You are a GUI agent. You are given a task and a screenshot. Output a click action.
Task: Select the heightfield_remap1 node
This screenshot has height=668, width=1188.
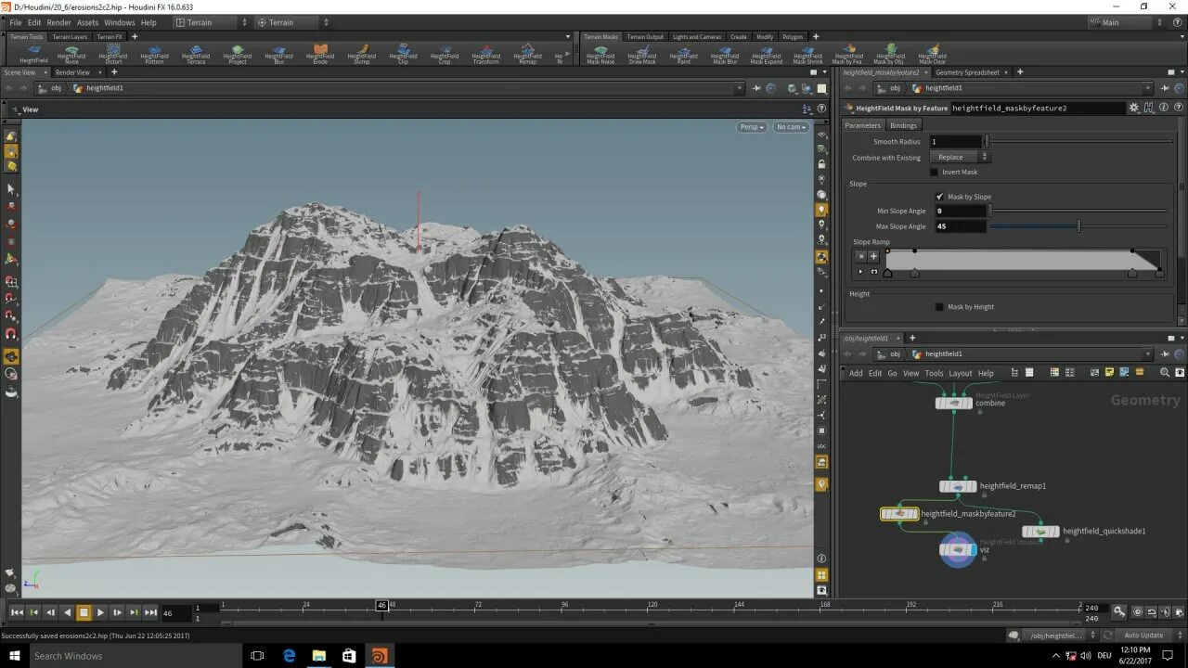(958, 486)
